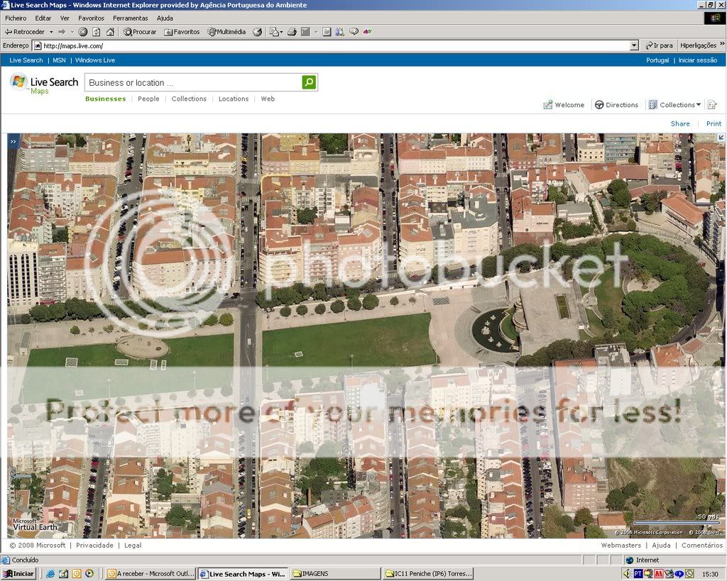
Task: Open the Ver menu
Action: point(65,18)
